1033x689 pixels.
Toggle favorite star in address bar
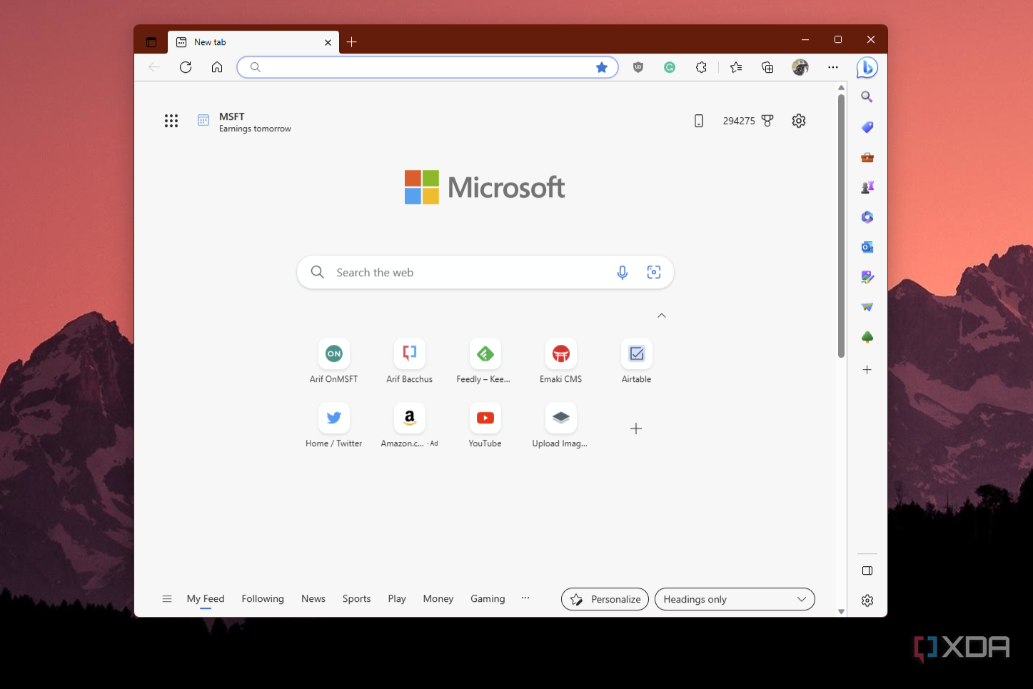click(x=602, y=67)
